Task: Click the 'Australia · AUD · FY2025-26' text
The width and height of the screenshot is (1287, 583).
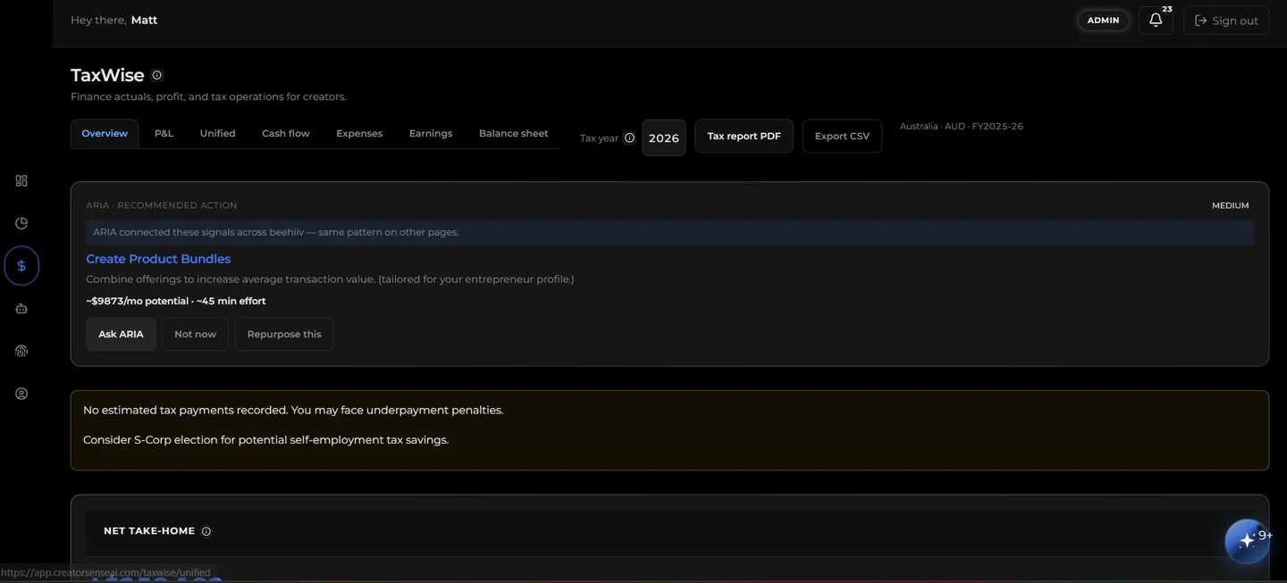Action: (962, 126)
